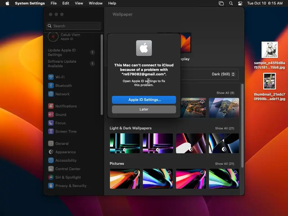Open Calub Viem Apple ID profile

pos(64,37)
